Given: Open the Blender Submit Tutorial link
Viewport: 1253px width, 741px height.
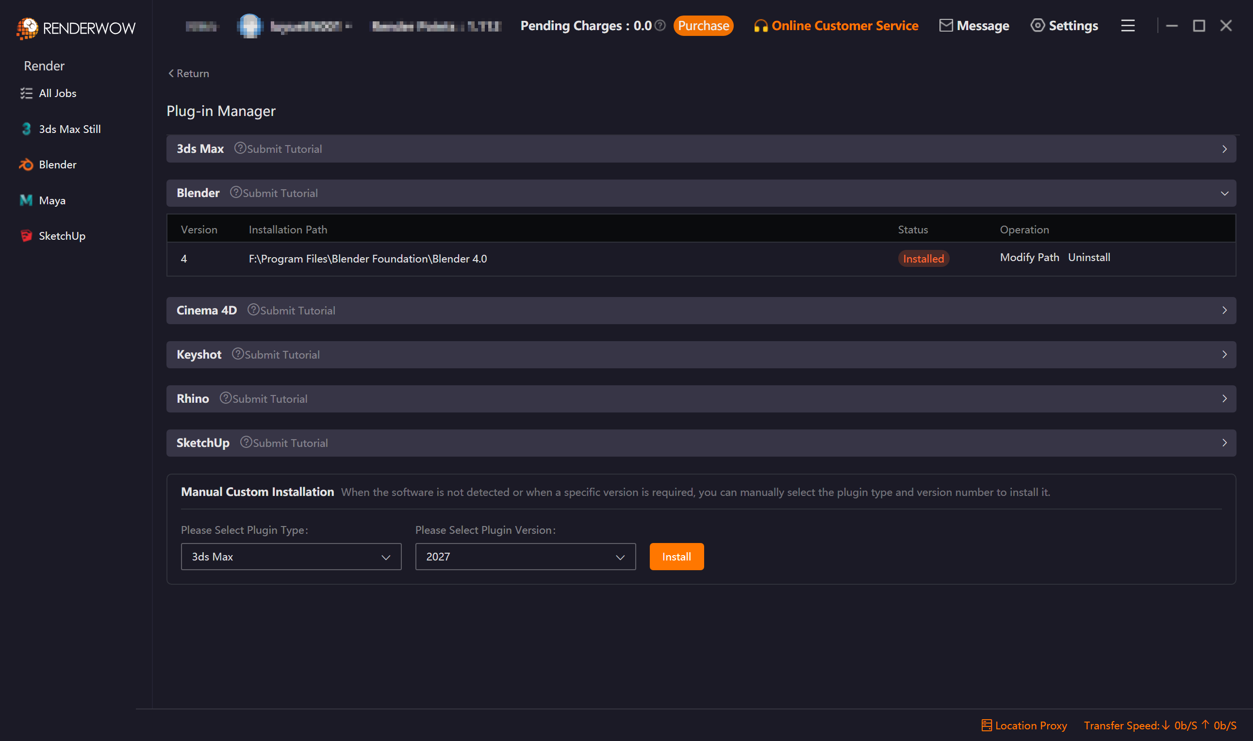Looking at the screenshot, I should (x=280, y=193).
